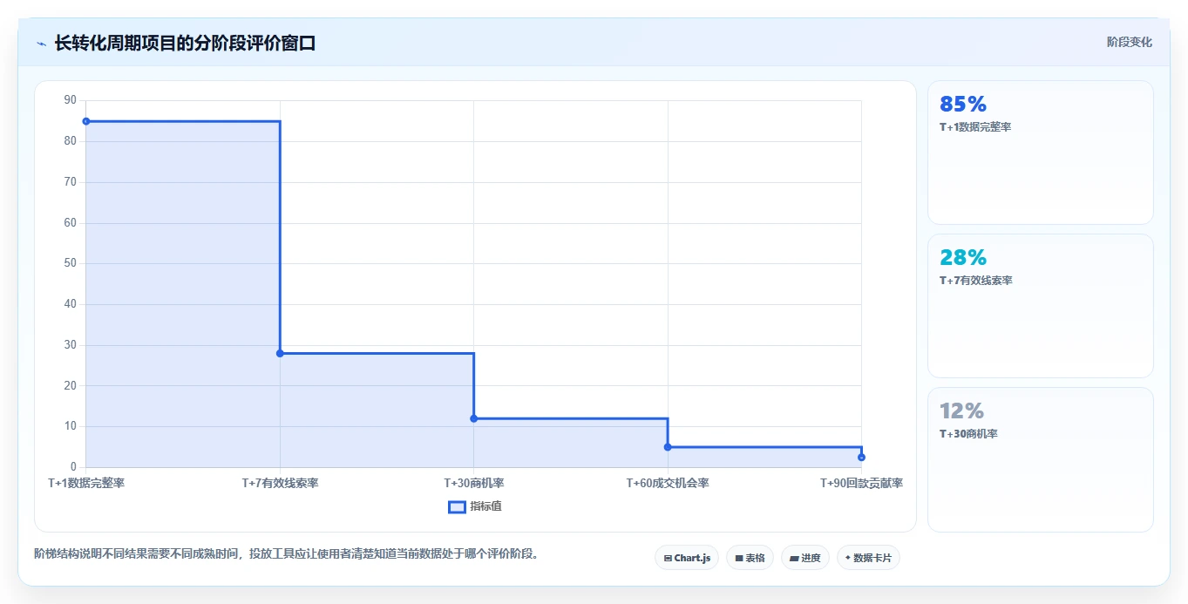Select the 数据卡片 tag pill
The width and height of the screenshot is (1188, 604).
pos(868,558)
